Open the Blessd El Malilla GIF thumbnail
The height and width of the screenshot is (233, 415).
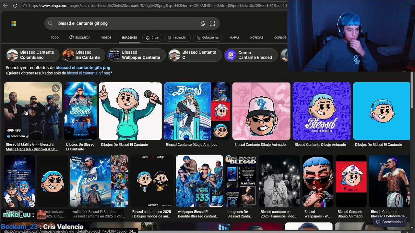33,111
